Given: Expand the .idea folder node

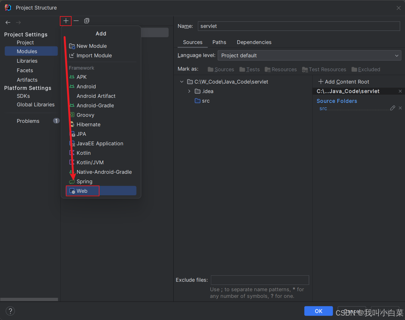Looking at the screenshot, I should pyautogui.click(x=189, y=91).
